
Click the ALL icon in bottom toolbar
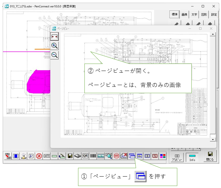[x=124, y=156]
